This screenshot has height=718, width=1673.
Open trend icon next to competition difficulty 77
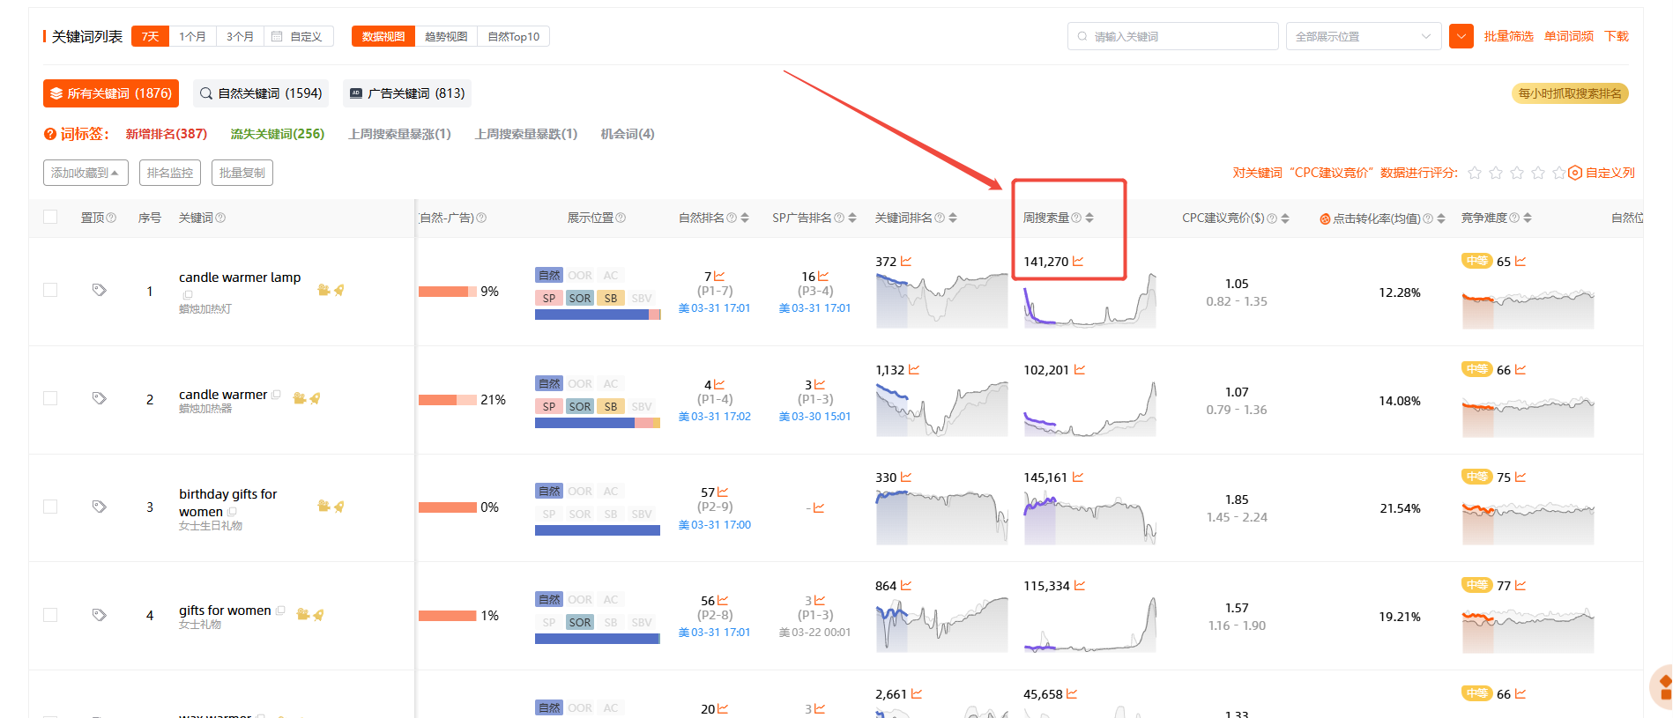[1521, 586]
